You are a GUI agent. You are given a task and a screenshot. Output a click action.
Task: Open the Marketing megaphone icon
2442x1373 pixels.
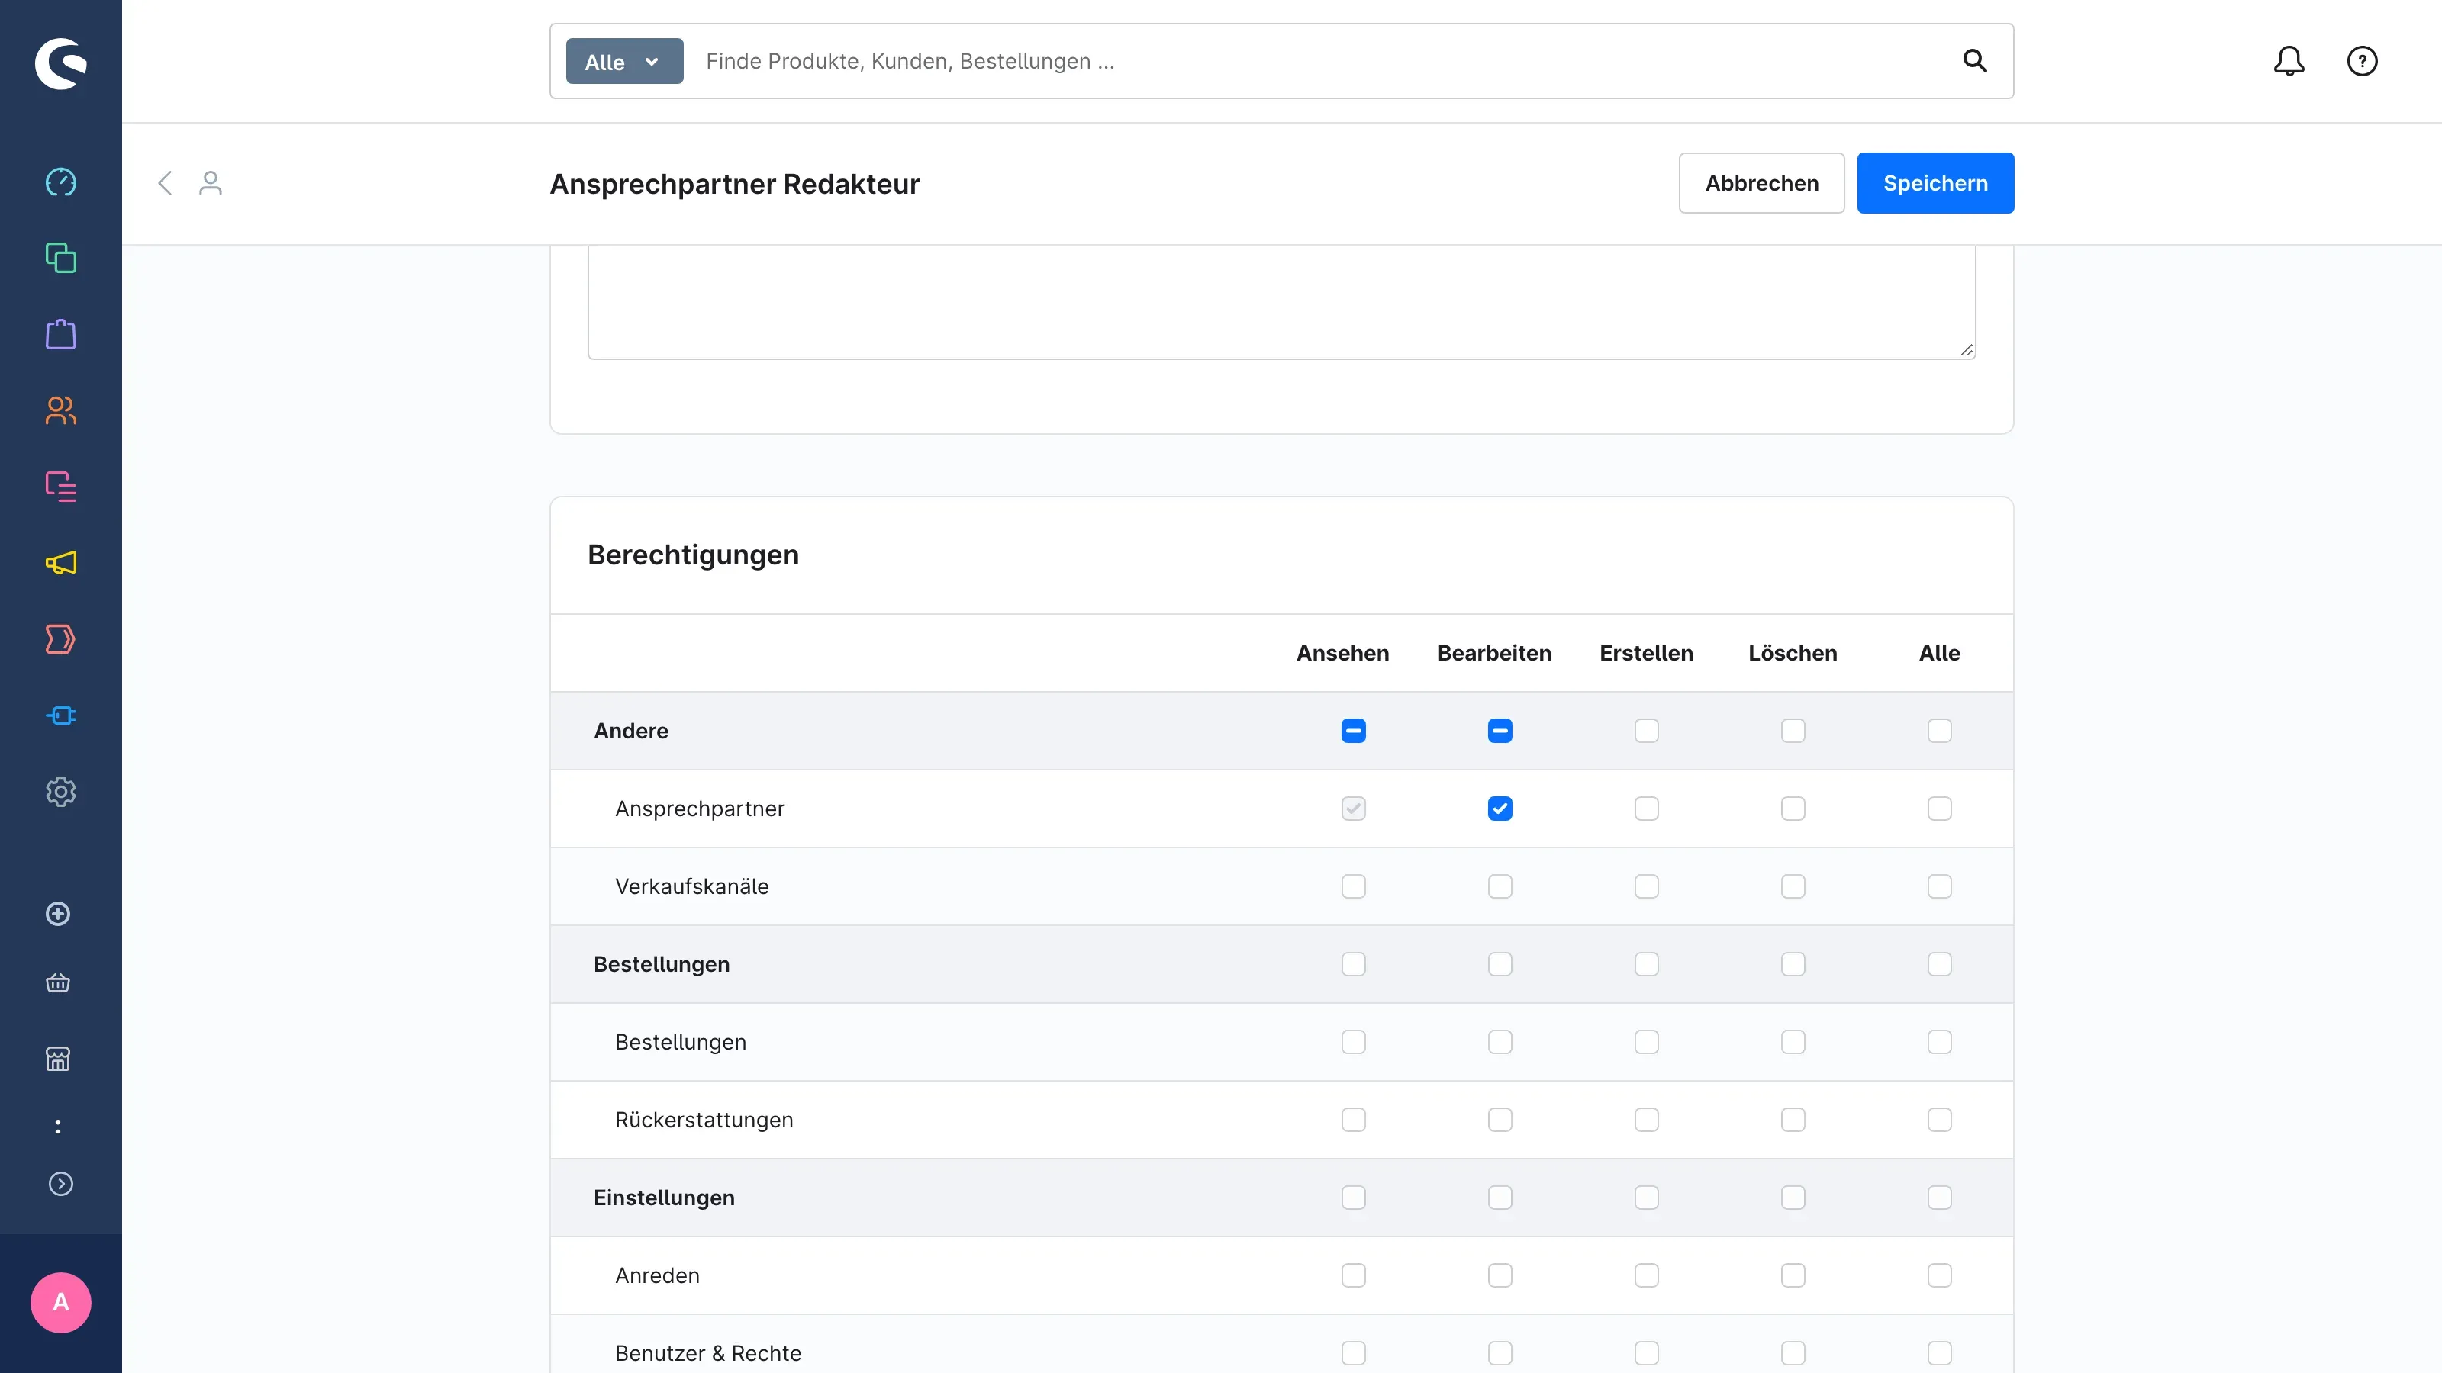(61, 563)
